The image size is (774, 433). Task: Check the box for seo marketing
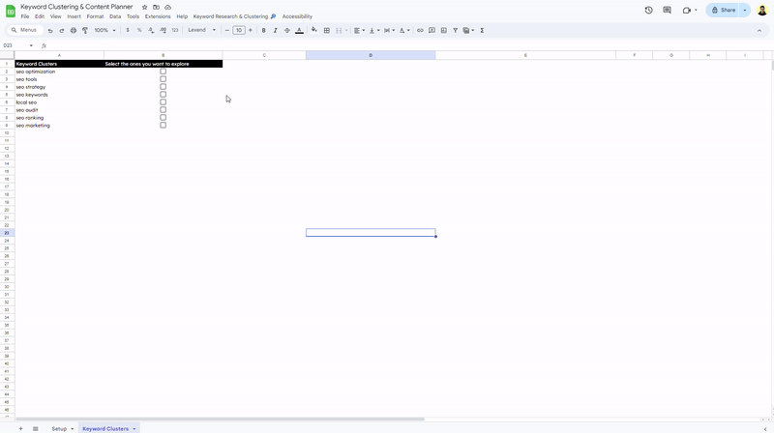click(x=163, y=126)
